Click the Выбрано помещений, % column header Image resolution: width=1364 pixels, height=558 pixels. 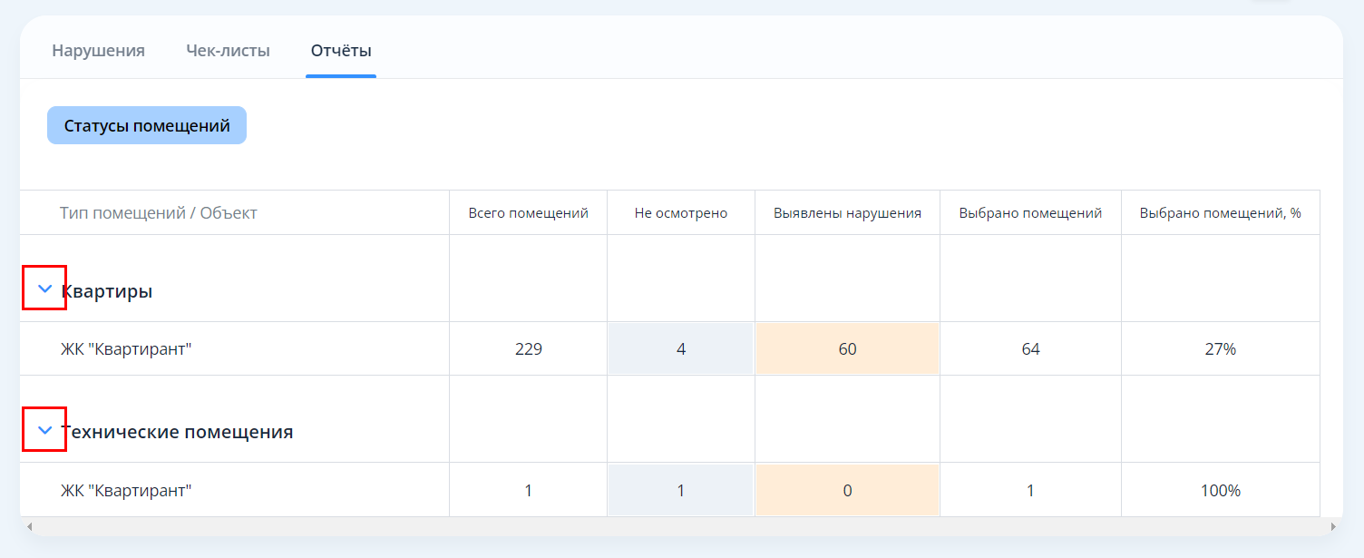(x=1220, y=213)
